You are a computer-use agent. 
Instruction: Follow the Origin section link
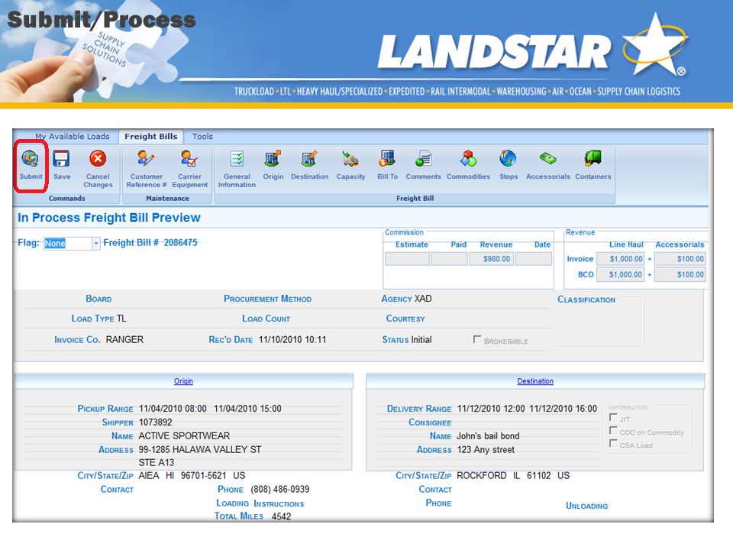[183, 381]
